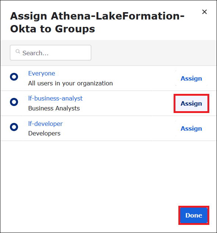Click the search magnifier icon
Image resolution: width=217 pixels, height=233 pixels.
[x=18, y=52]
